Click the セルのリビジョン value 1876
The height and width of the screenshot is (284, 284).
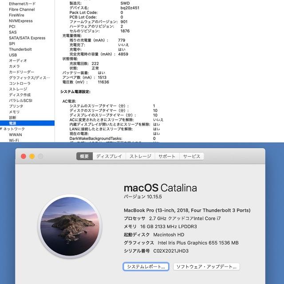[x=125, y=31]
